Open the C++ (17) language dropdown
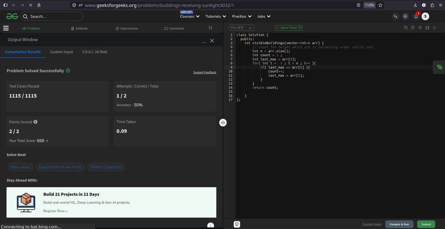This screenshot has height=229, width=445. coord(241,27)
